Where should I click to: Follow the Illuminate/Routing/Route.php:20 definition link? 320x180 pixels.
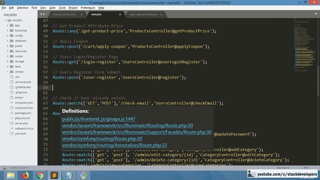[x=127, y=125]
